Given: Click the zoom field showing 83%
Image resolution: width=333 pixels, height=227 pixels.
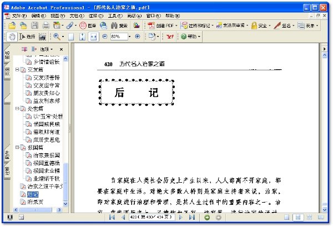Looking at the screenshot, I should click(x=119, y=37).
